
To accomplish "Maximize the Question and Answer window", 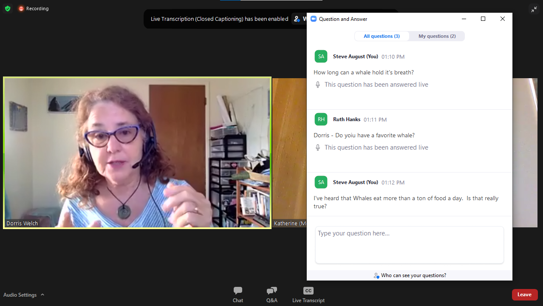I will click(483, 19).
